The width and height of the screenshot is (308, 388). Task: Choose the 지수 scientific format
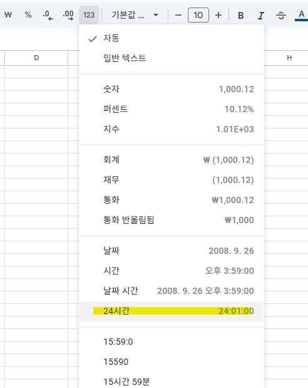coord(172,129)
